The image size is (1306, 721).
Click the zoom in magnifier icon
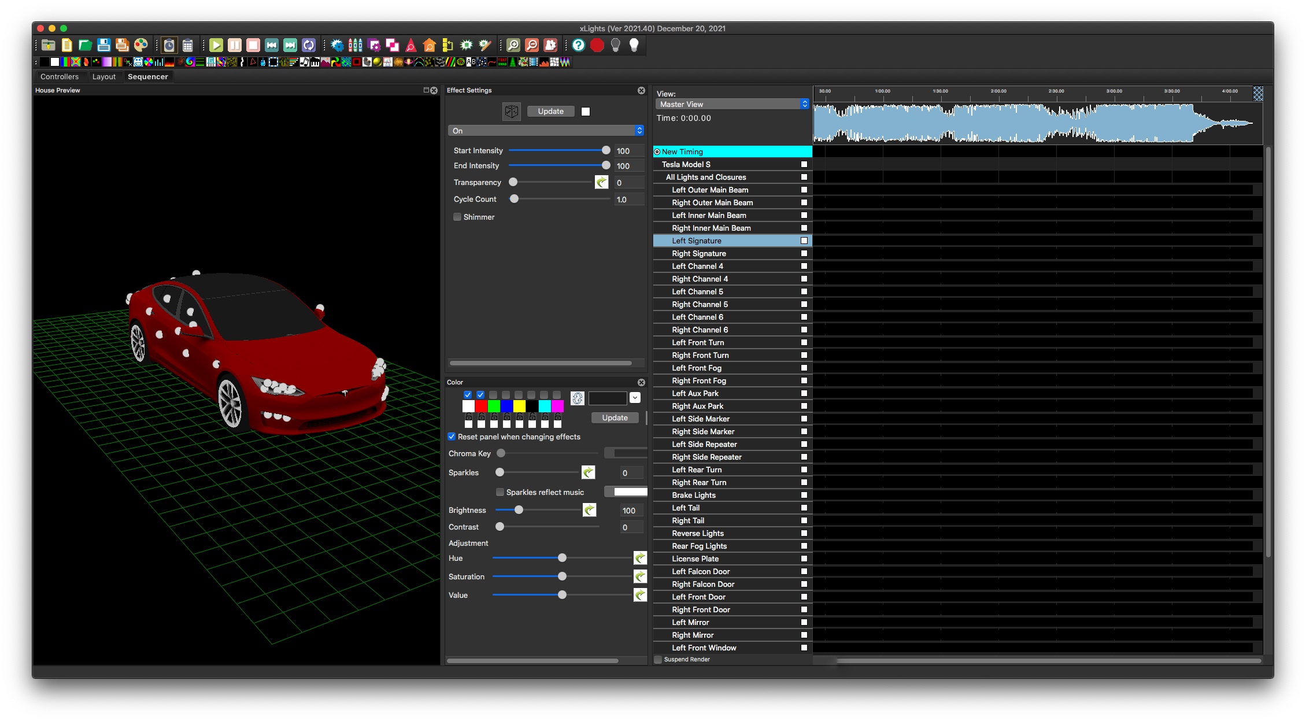coord(513,45)
